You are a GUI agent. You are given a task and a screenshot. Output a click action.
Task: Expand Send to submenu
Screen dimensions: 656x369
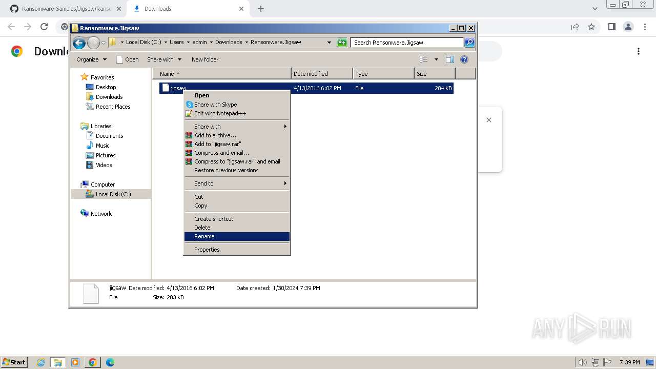(237, 183)
